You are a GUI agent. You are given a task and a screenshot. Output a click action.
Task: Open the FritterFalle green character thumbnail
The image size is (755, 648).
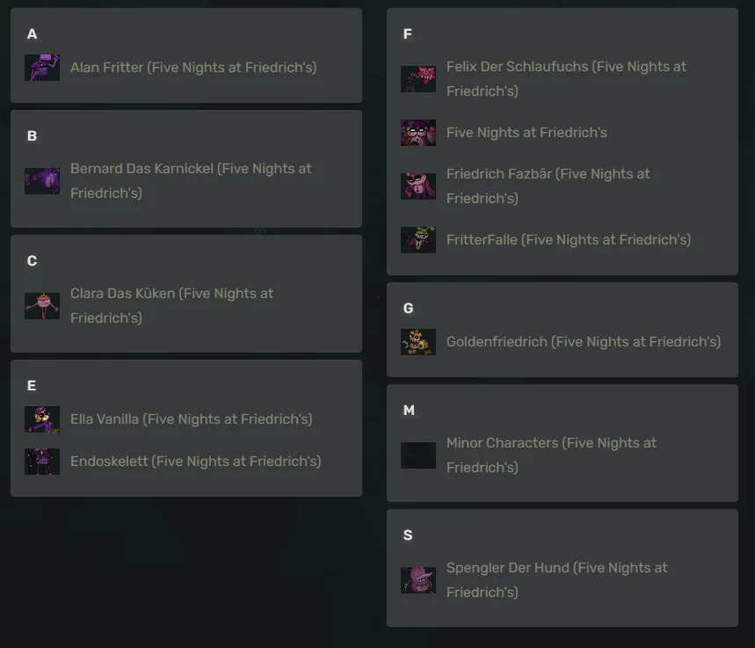(418, 240)
